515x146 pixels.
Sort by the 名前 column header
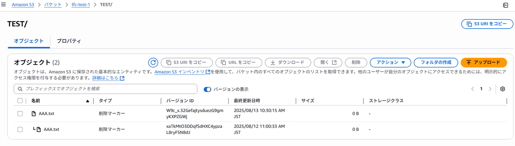click(x=36, y=101)
